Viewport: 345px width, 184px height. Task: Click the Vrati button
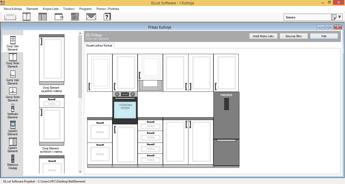click(324, 36)
